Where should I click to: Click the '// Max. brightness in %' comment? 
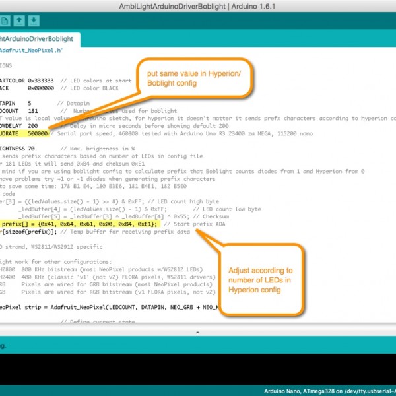coord(98,148)
